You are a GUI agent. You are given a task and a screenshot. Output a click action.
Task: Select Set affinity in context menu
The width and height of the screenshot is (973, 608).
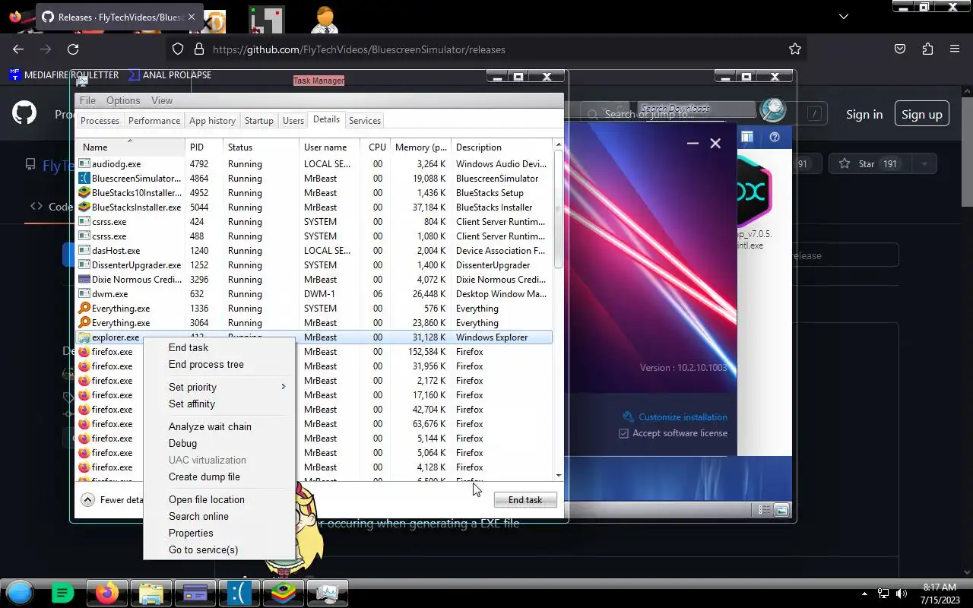[219, 404]
